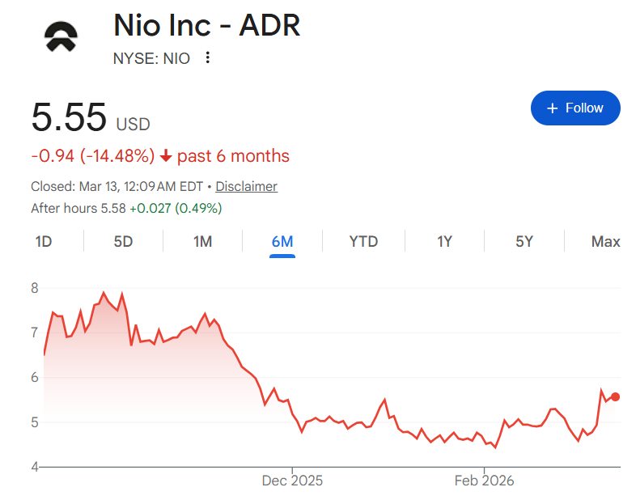The height and width of the screenshot is (500, 636).
Task: Click the red endpoint dot on chart
Action: [x=616, y=396]
